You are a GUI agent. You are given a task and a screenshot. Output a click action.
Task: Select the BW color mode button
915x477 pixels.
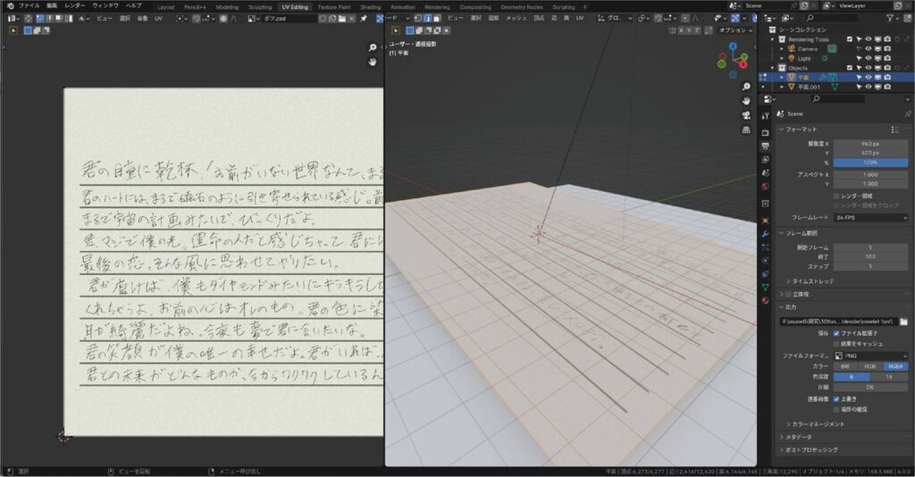(845, 366)
